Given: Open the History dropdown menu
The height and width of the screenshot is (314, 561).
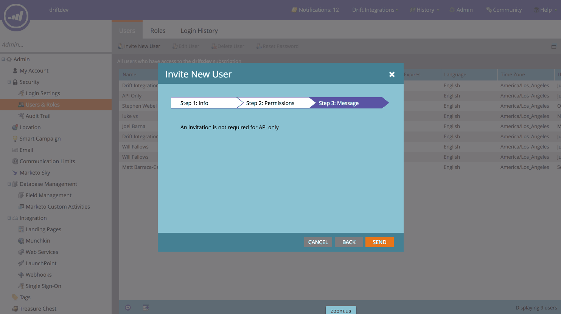Looking at the screenshot, I should click(x=425, y=10).
